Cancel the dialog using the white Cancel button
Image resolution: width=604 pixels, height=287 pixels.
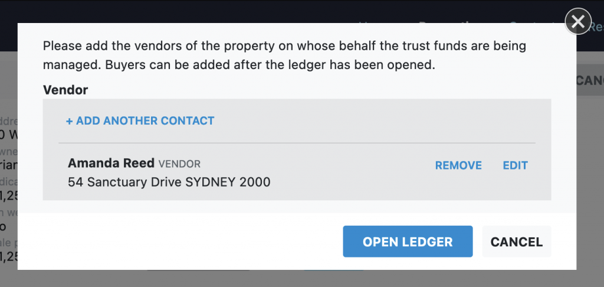click(x=516, y=242)
